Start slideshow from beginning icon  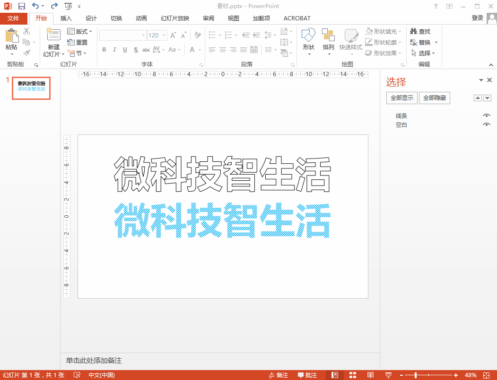[68, 6]
